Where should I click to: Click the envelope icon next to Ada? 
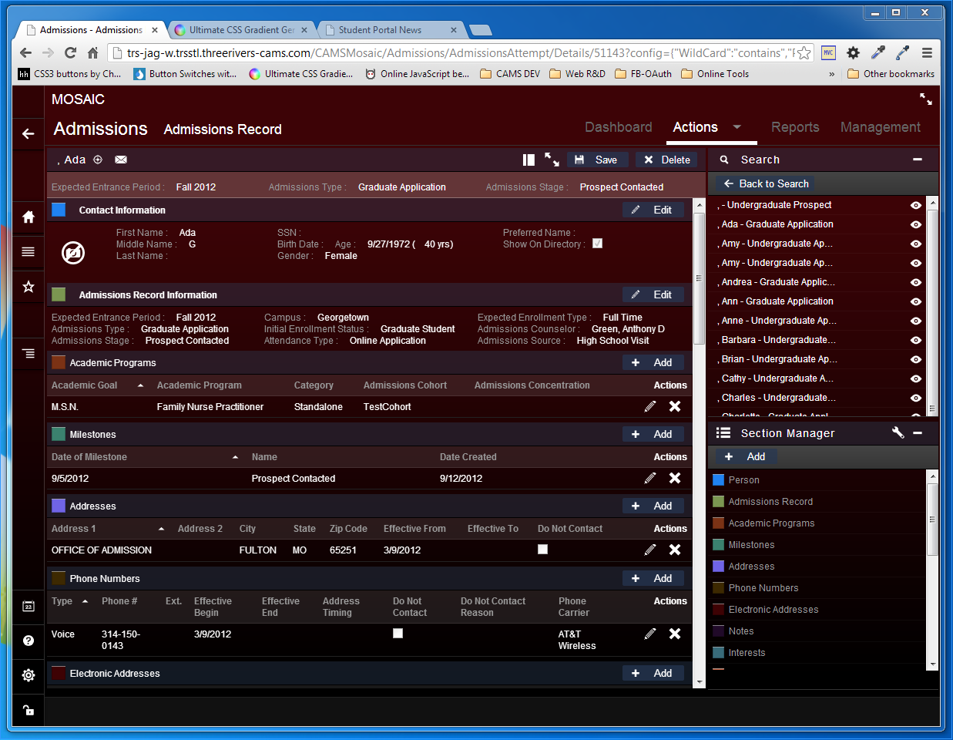(121, 160)
